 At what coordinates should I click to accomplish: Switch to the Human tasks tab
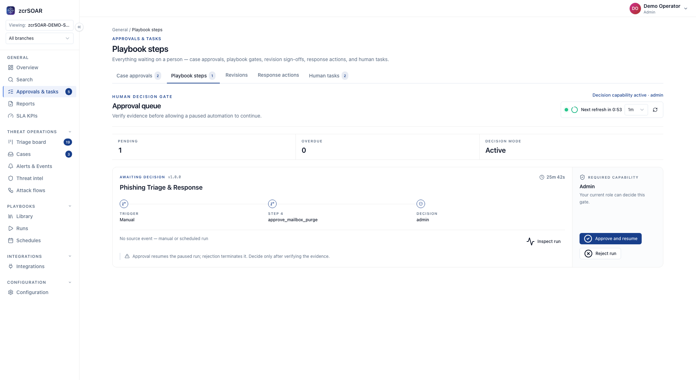coord(328,76)
